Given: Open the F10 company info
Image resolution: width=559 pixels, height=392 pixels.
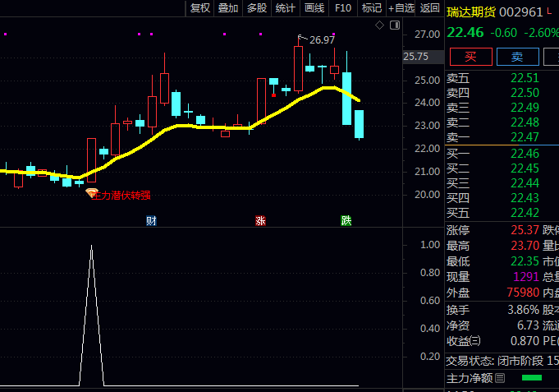Looking at the screenshot, I should [x=343, y=8].
